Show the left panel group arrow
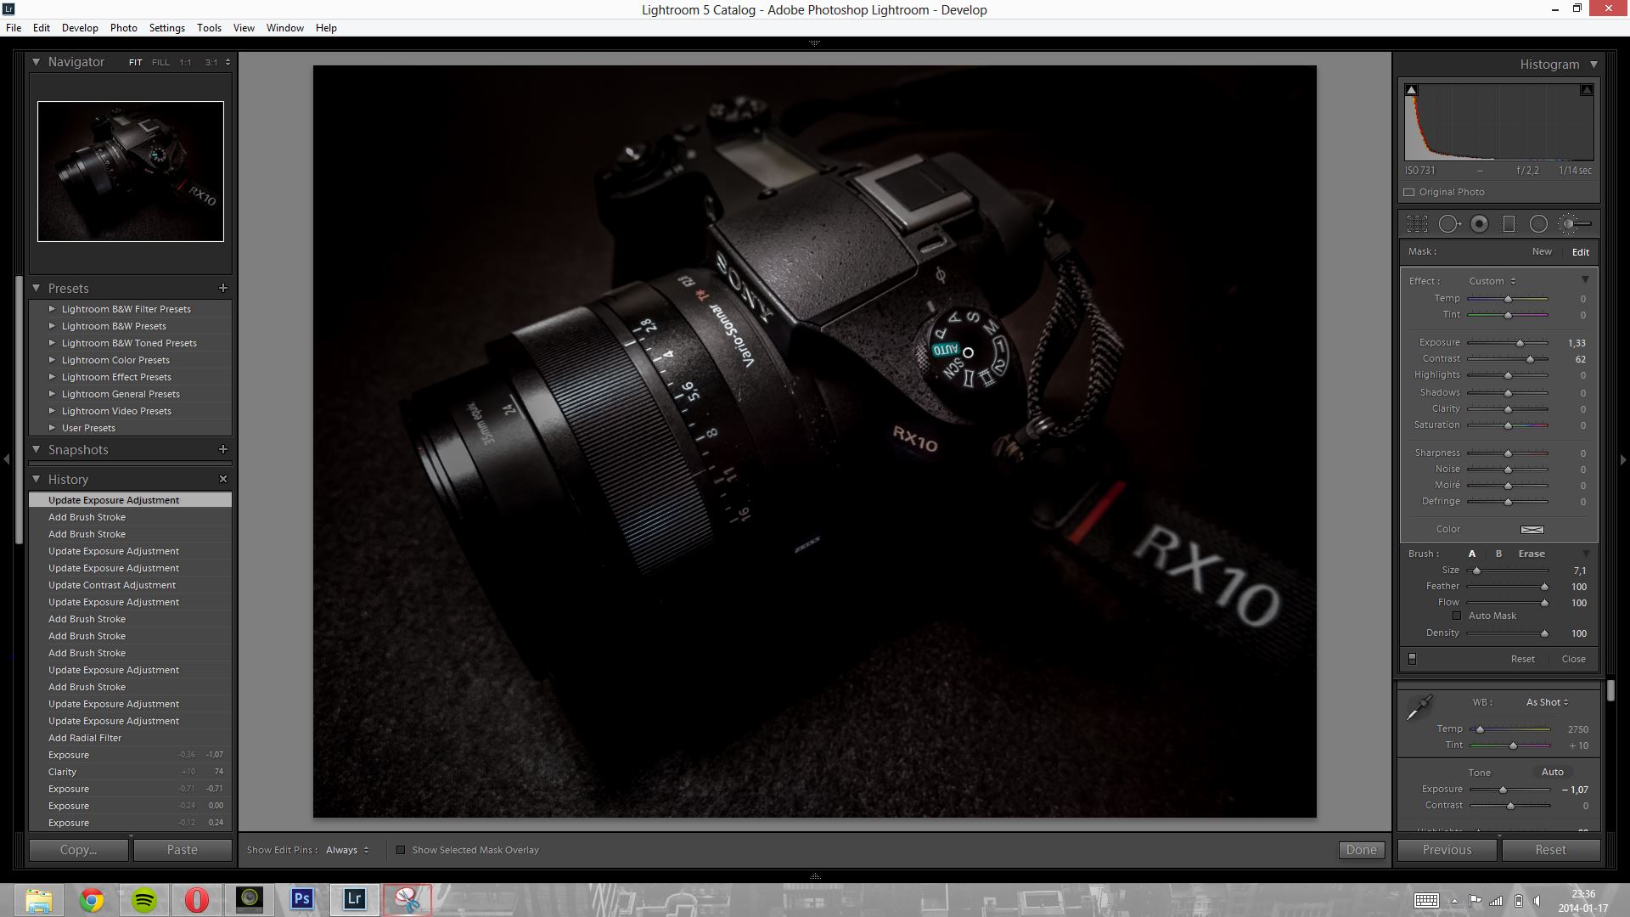Viewport: 1630px width, 917px height. click(x=6, y=459)
